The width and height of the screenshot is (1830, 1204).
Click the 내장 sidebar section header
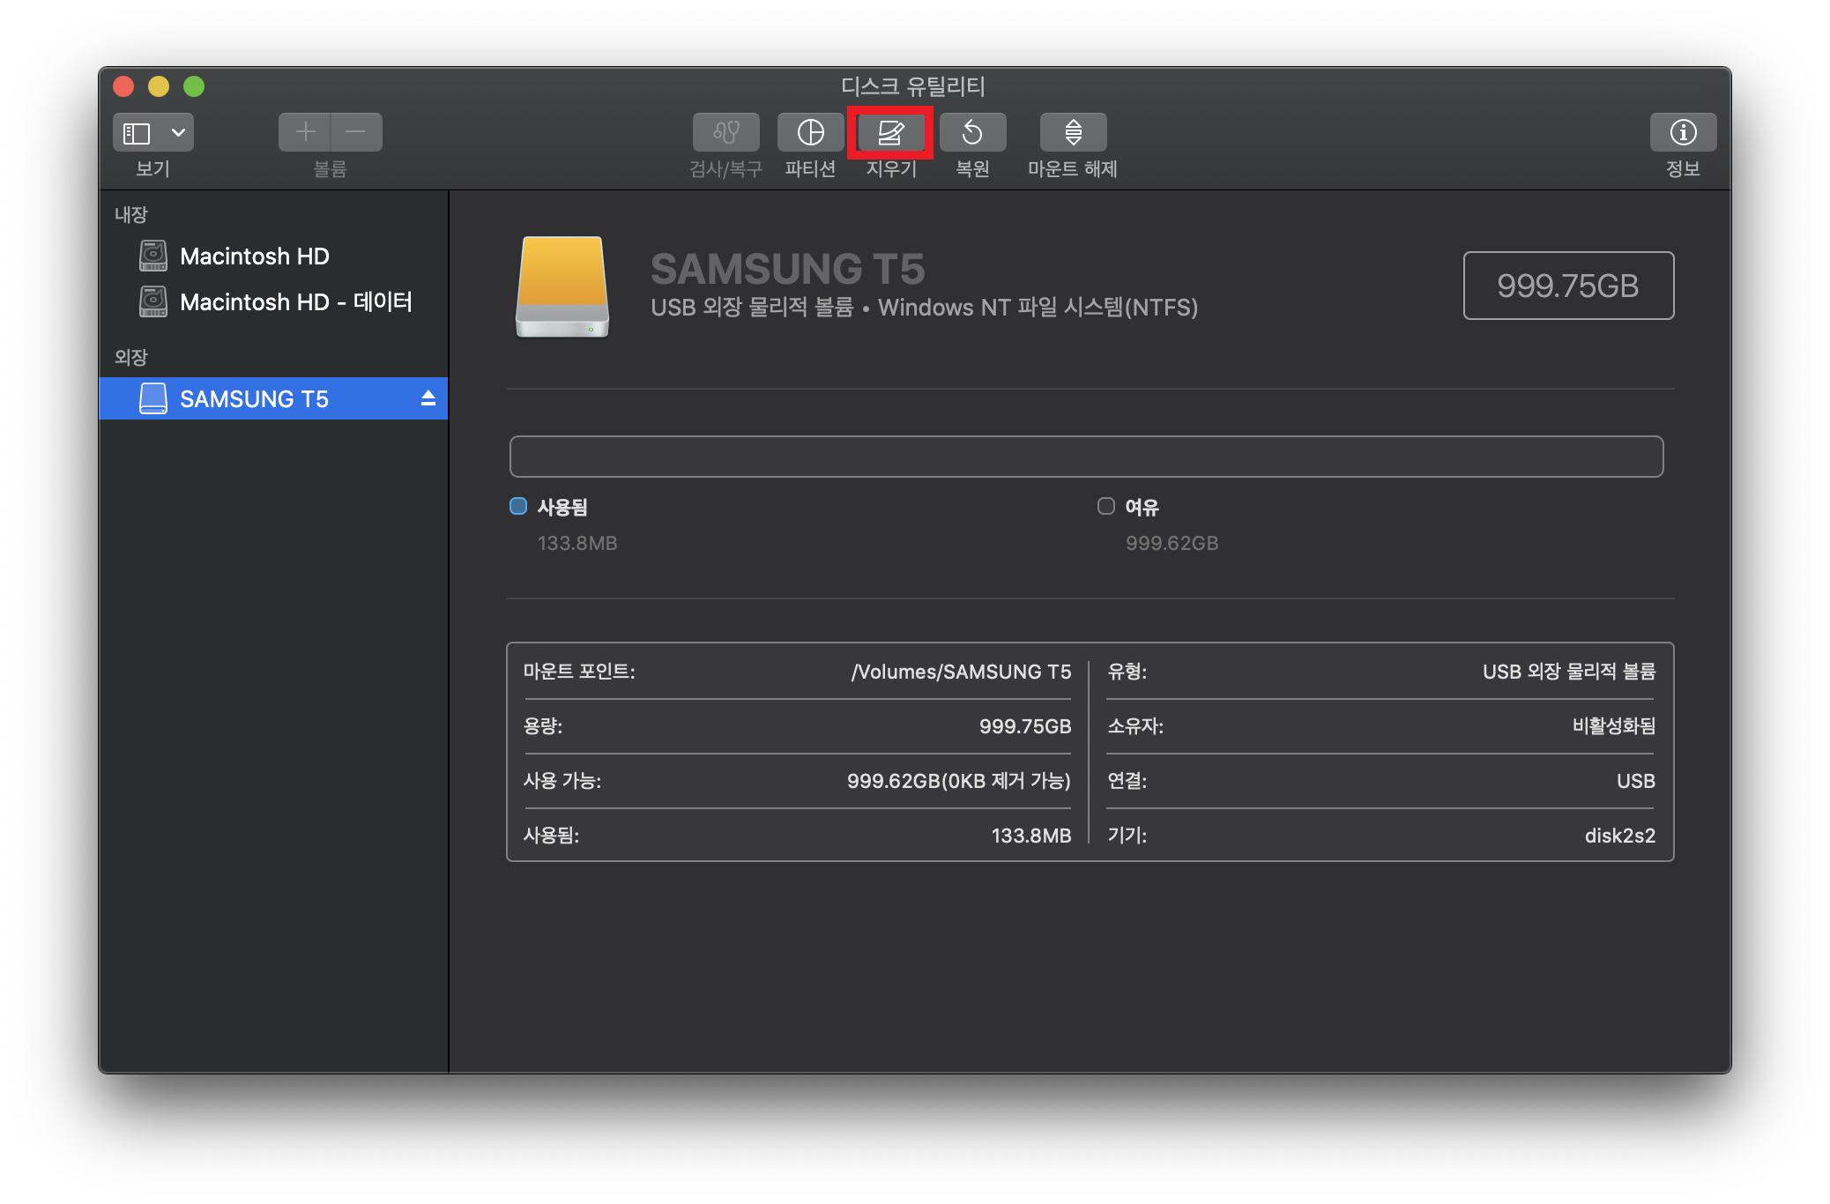(131, 214)
